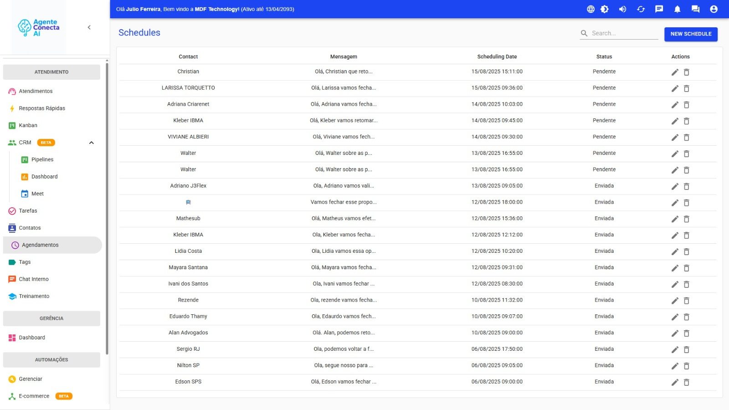Delete the Edson SPS schedule
The image size is (729, 410).
click(687, 382)
